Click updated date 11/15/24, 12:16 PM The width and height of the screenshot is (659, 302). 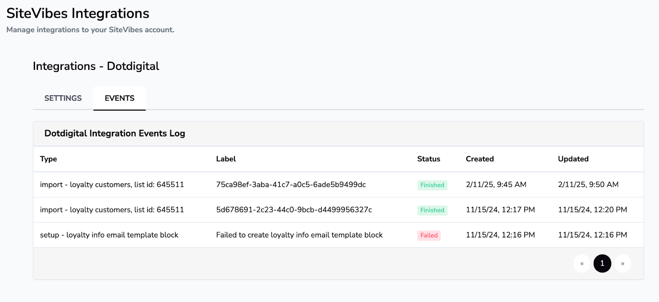pyautogui.click(x=593, y=235)
